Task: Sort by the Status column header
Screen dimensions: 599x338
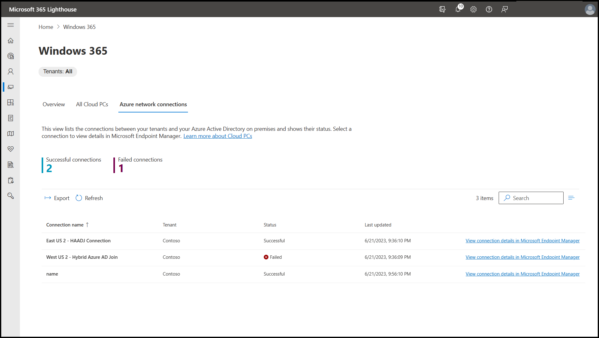Action: pyautogui.click(x=270, y=225)
